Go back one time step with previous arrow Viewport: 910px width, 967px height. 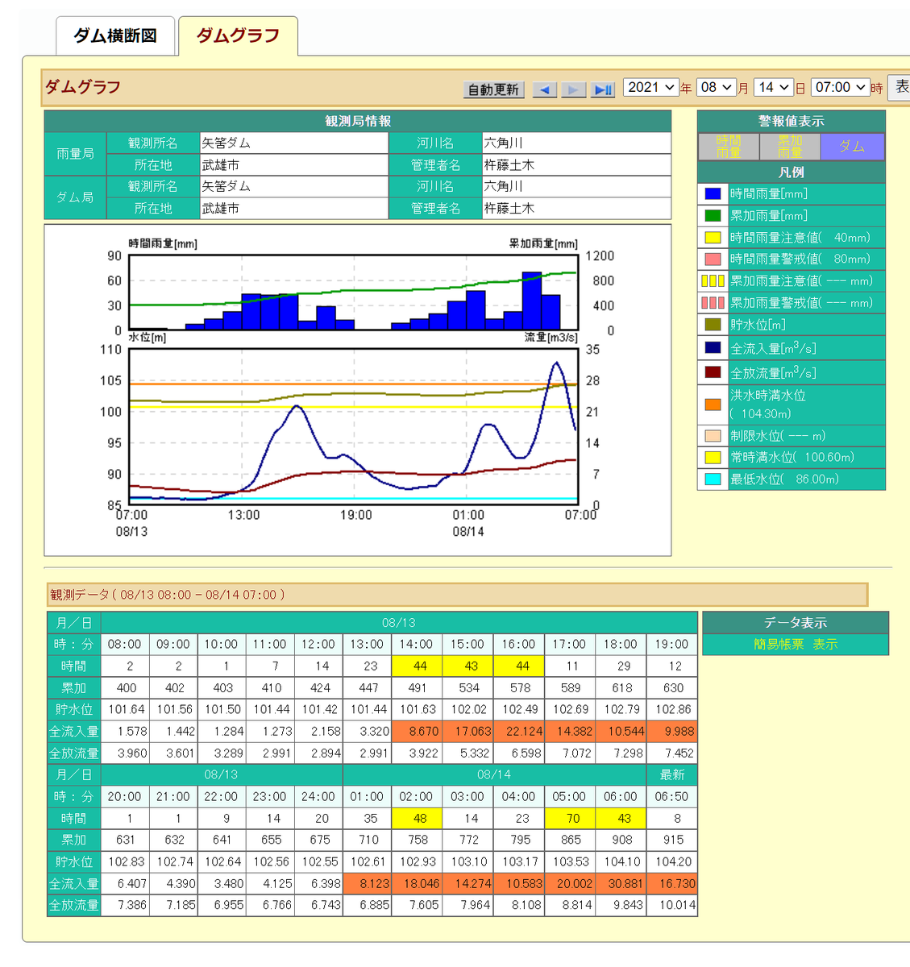[x=545, y=89]
